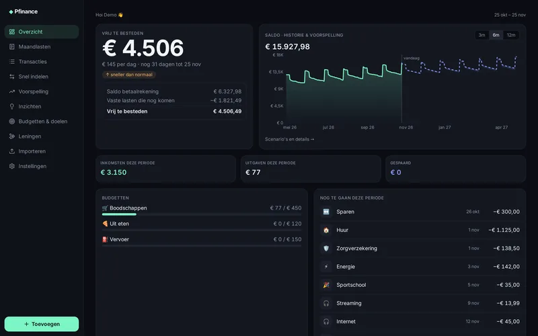Click the large € 4.506 amount
The width and height of the screenshot is (538, 336).
coord(143,48)
